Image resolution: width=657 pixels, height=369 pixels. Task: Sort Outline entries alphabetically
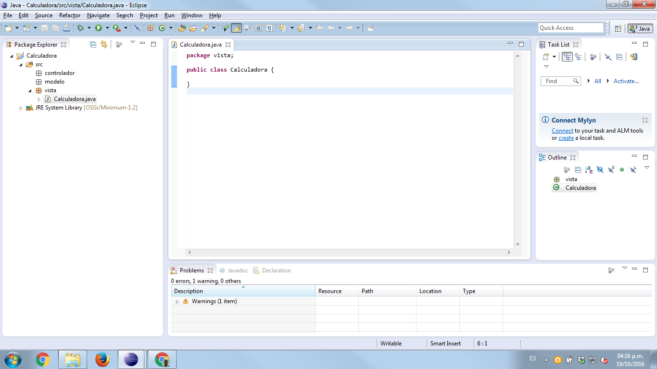point(589,170)
